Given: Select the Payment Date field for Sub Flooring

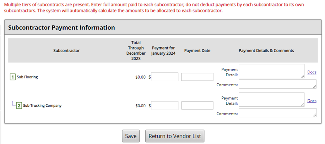Looking at the screenshot, I should (197, 77).
